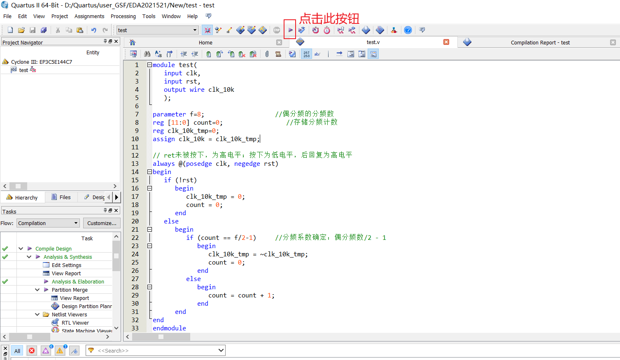Click the Save disk icon
The image size is (620, 360).
[33, 30]
